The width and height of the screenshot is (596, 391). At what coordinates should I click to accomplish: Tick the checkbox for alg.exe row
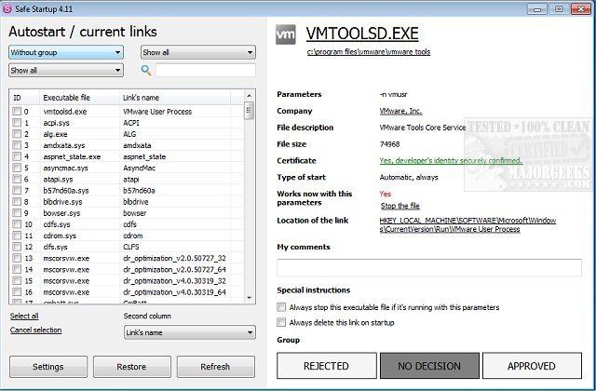point(17,134)
